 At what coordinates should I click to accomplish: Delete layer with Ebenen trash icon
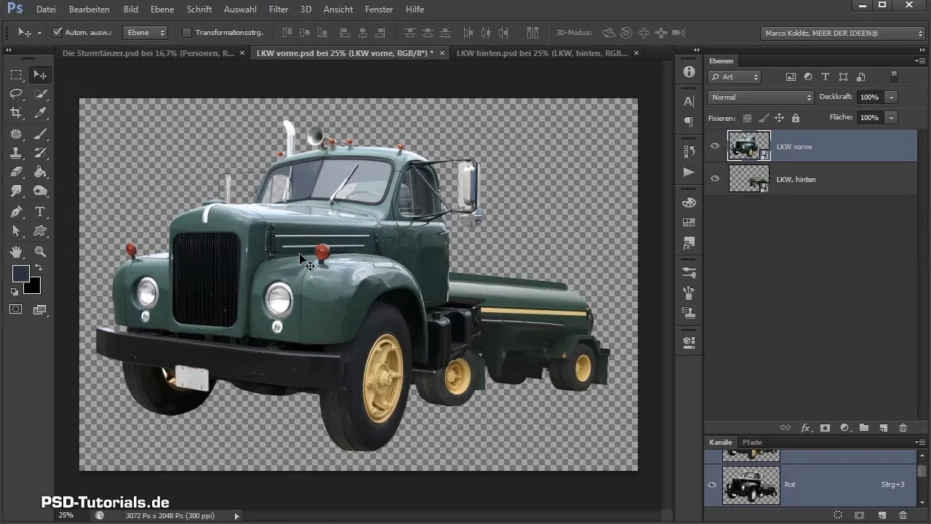(x=903, y=428)
